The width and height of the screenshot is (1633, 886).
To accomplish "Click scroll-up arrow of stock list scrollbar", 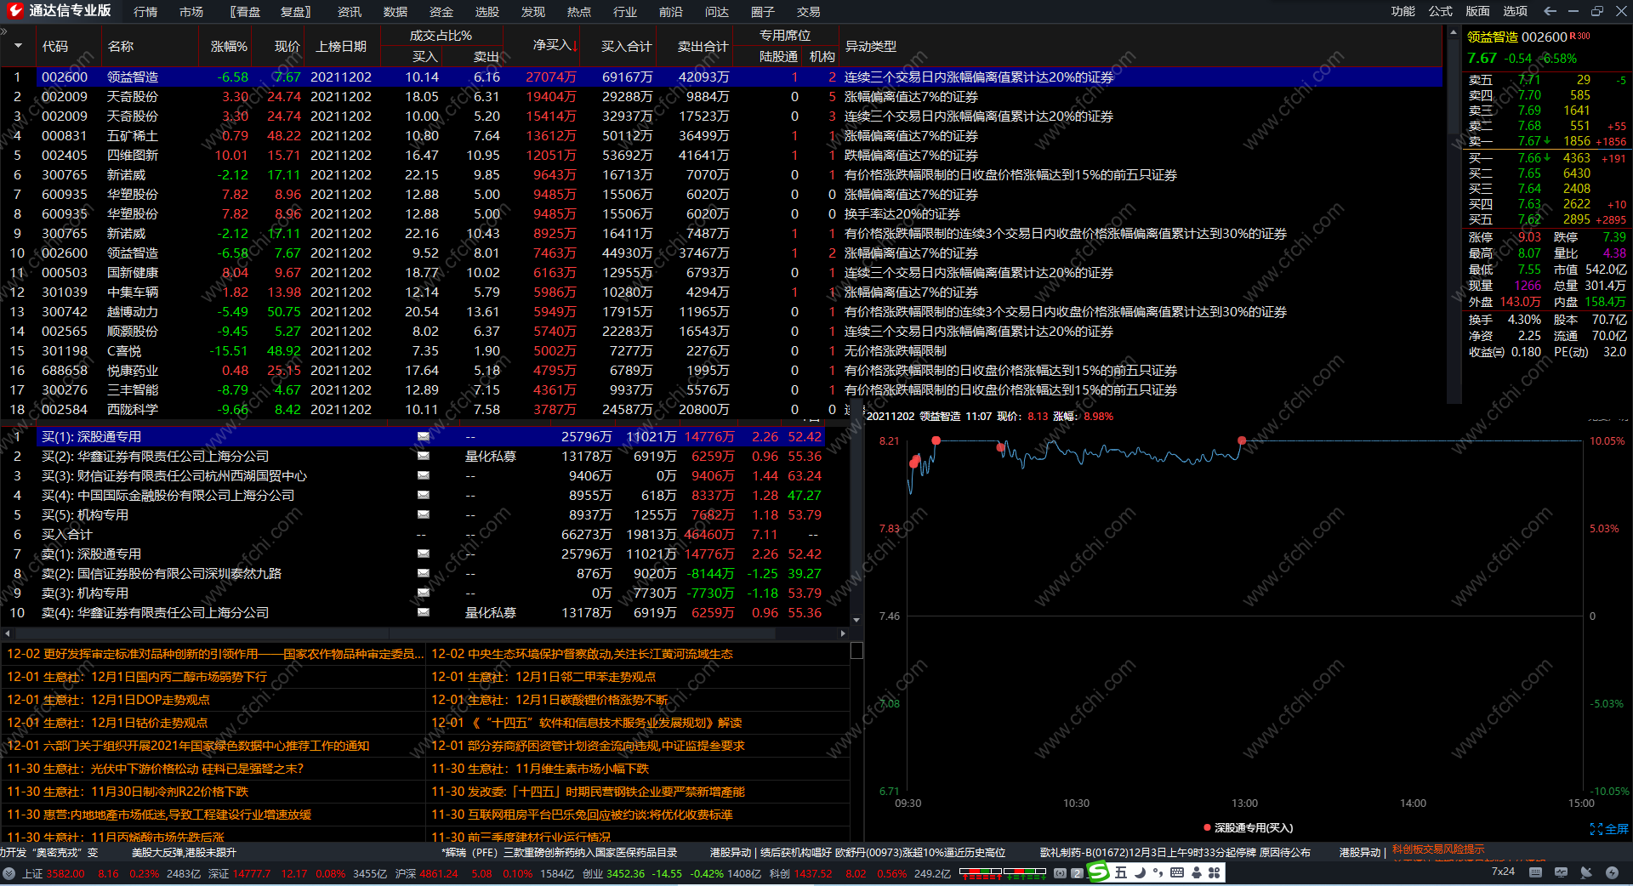I will (1452, 32).
